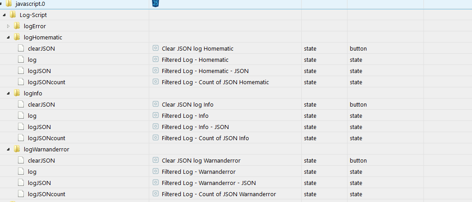This screenshot has height=202, width=472.
Task: Expand the logError folder
Action: coord(8,26)
